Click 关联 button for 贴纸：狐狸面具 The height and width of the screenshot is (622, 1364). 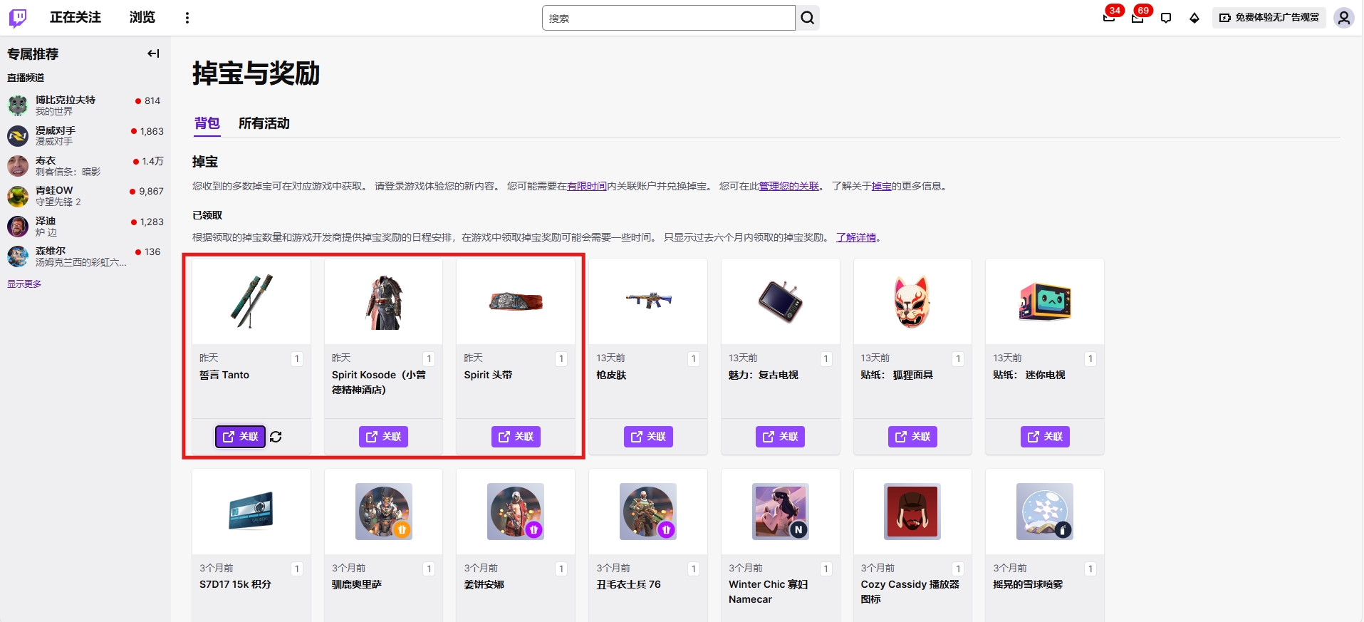pyautogui.click(x=912, y=437)
